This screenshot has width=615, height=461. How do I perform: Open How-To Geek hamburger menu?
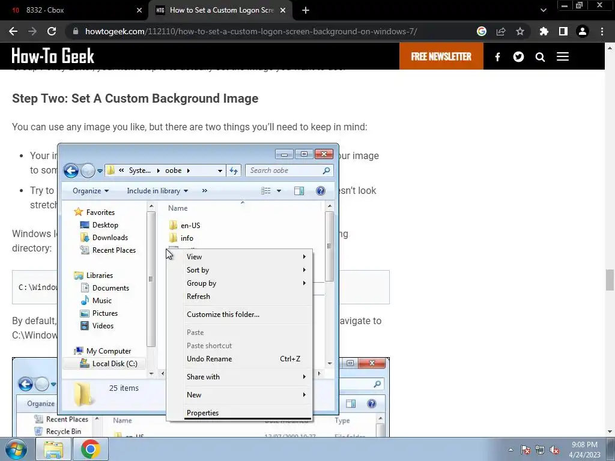coord(562,57)
